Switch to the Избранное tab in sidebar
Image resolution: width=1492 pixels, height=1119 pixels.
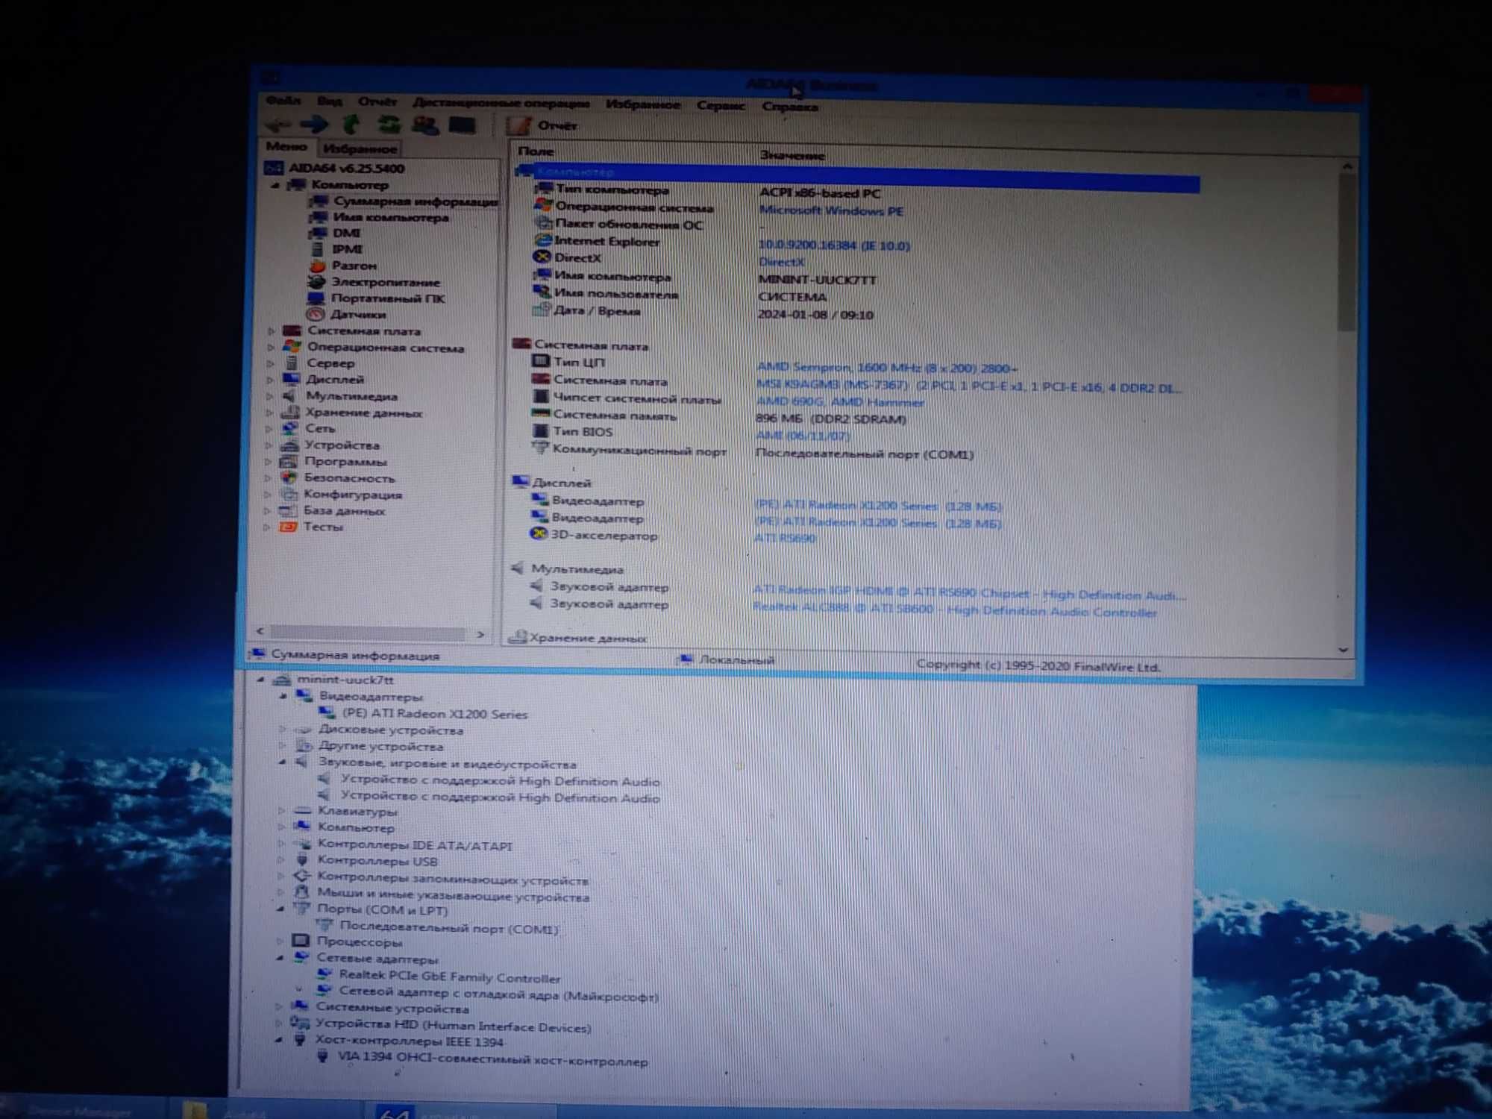(x=360, y=148)
